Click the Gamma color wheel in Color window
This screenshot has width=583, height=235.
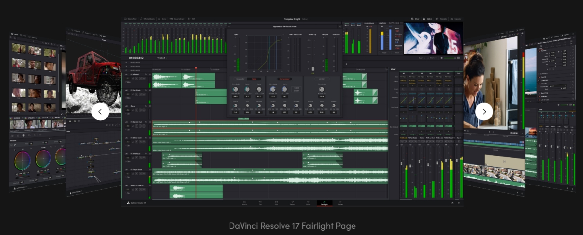(43, 158)
